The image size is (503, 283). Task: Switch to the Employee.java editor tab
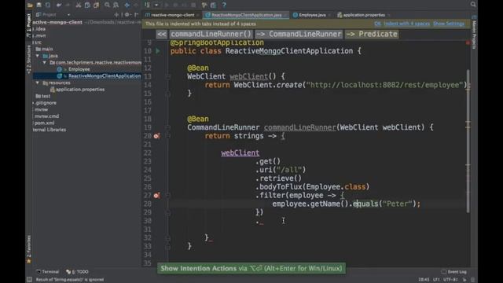click(312, 15)
